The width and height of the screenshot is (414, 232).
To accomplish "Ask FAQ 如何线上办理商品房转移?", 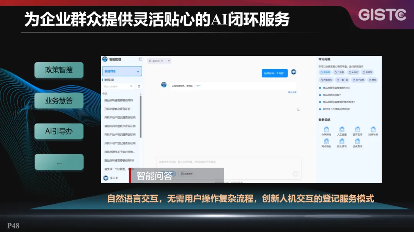I will 337,109.
